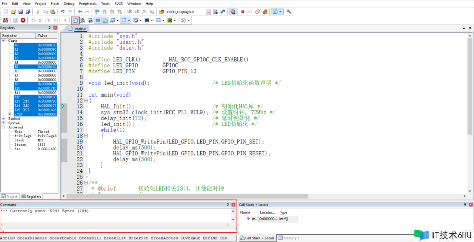The image size is (474, 242).
Task: Click the Start/Stop Debug Session icon
Action: click(233, 12)
